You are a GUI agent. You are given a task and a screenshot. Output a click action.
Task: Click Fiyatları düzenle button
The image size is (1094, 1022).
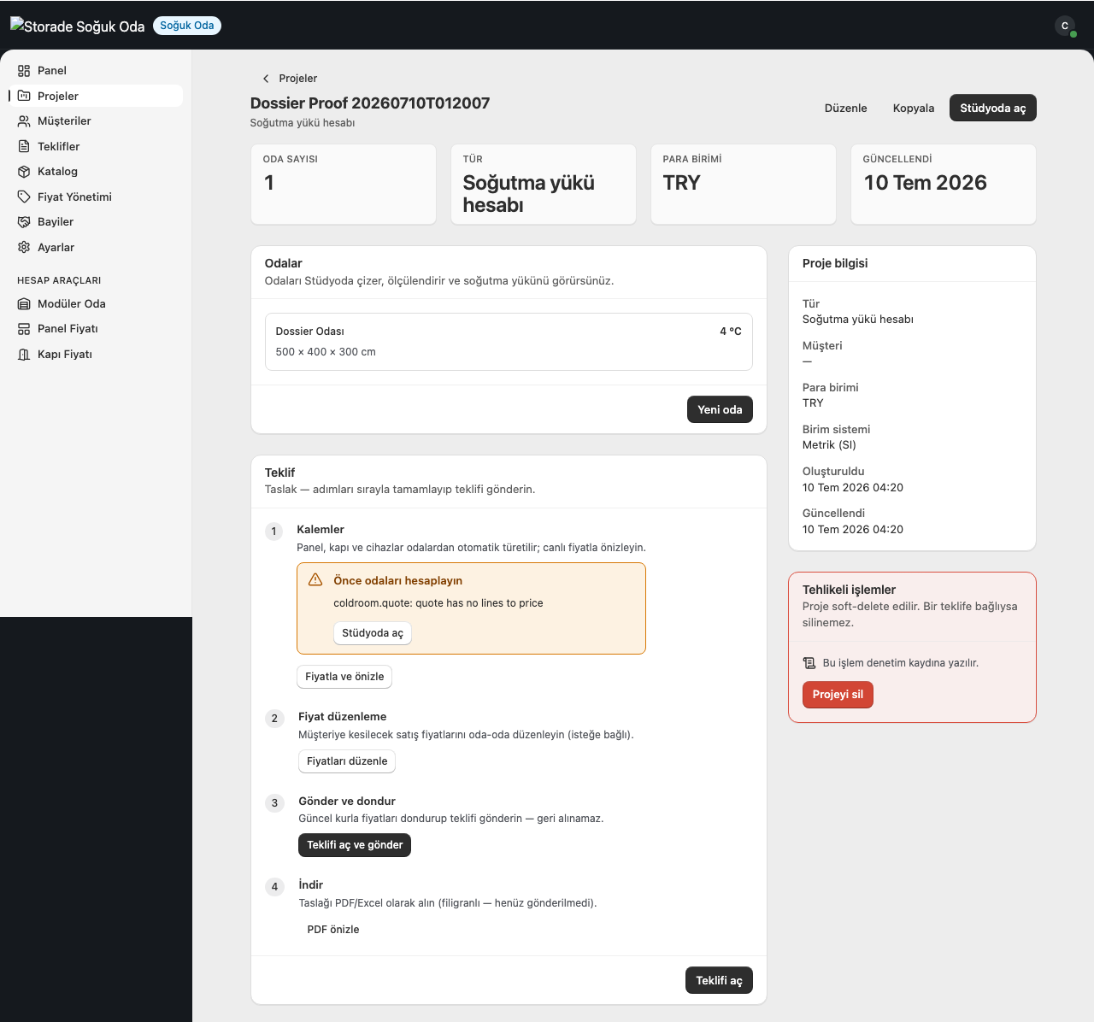(347, 761)
